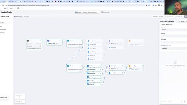Click green success status on Start node

pos(41,41)
